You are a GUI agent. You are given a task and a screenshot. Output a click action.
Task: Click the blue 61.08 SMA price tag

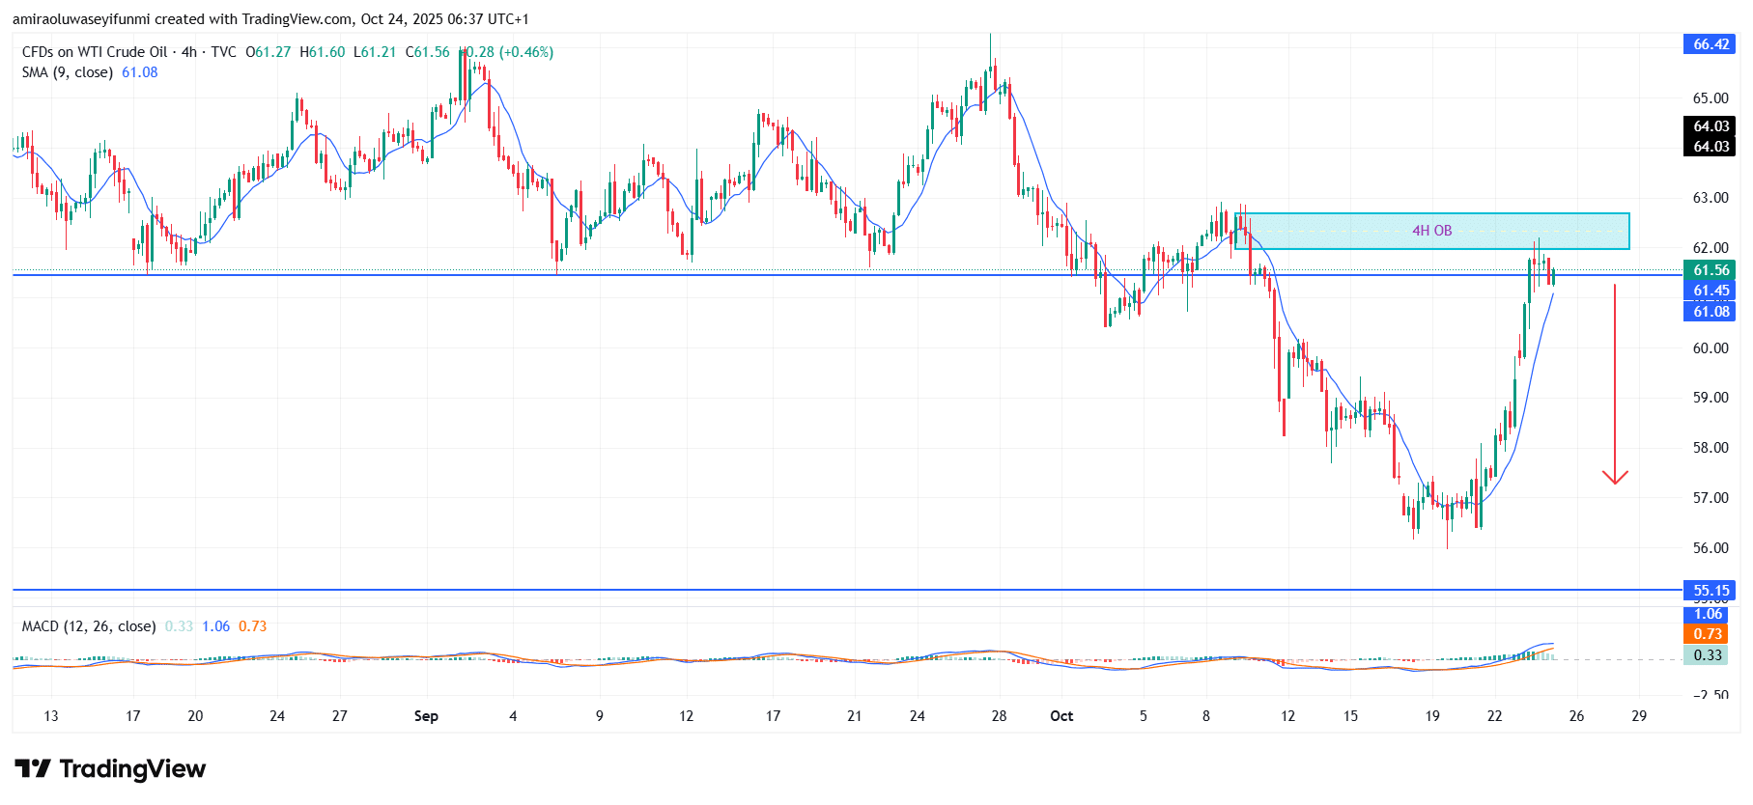[x=1711, y=311]
